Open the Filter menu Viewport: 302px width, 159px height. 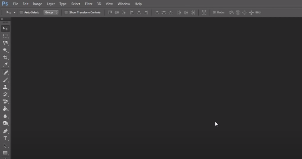click(89, 4)
